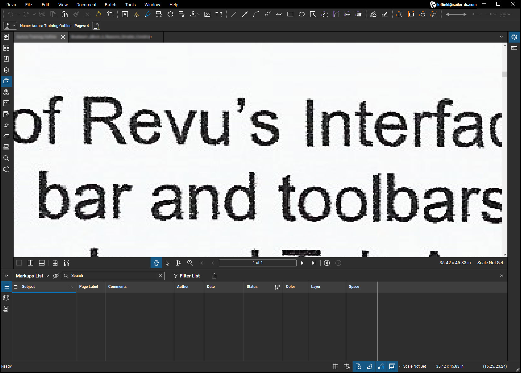Select the Area measurement tool
This screenshot has width=521, height=373.
tap(336, 14)
